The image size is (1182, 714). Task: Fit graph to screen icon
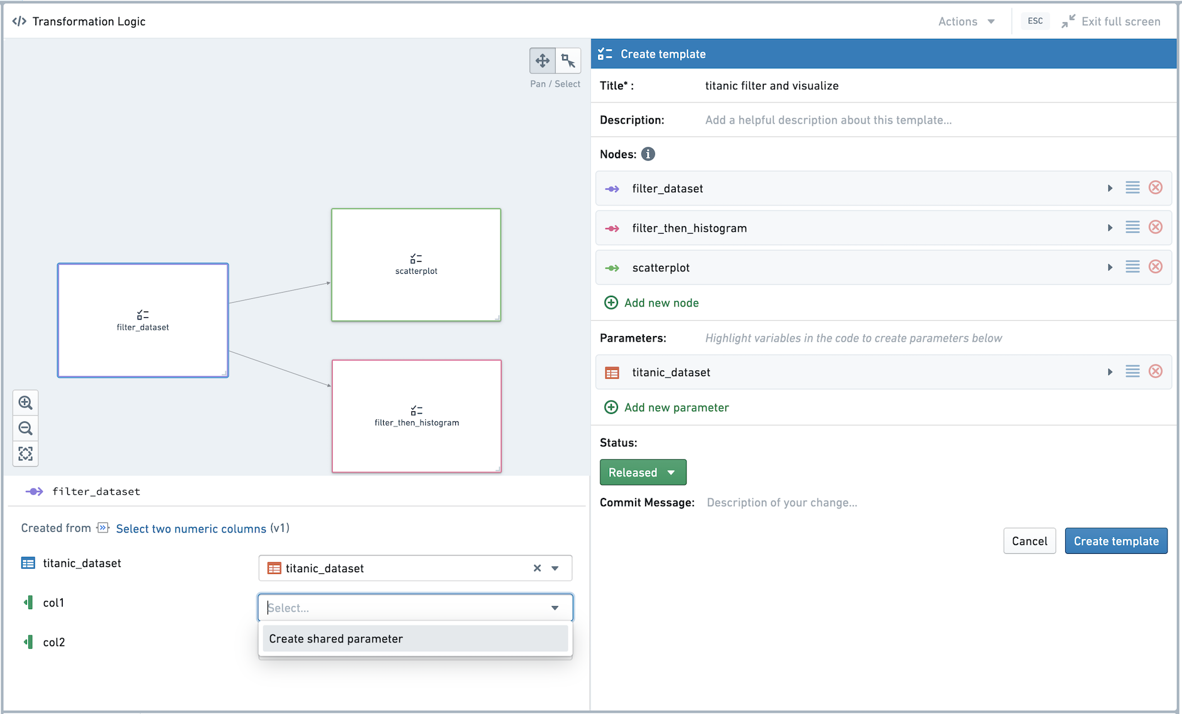click(26, 453)
